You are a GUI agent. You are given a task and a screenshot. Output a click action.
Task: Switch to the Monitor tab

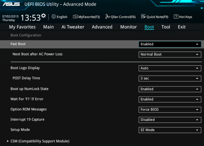129,27
